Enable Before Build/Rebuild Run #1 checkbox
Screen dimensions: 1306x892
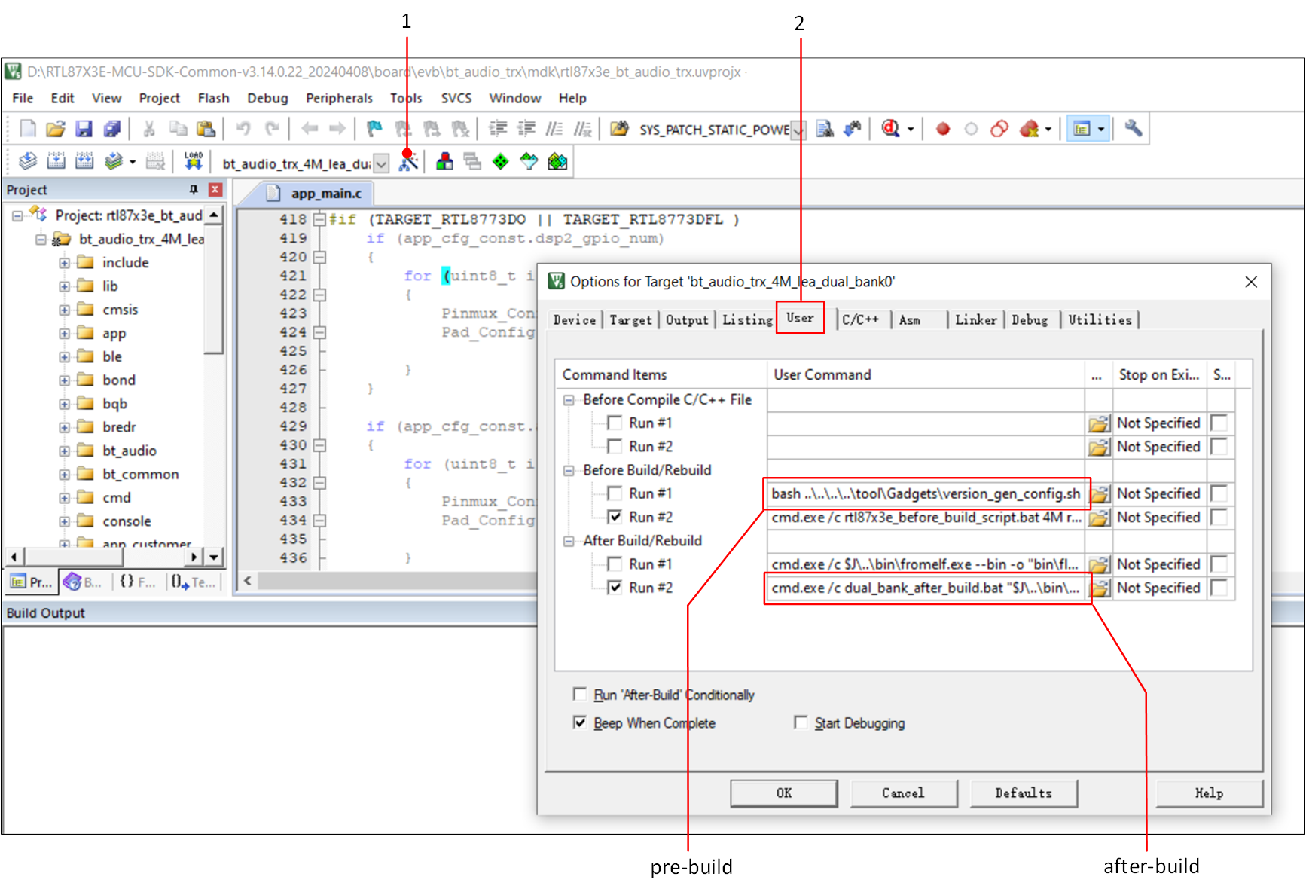pos(615,493)
